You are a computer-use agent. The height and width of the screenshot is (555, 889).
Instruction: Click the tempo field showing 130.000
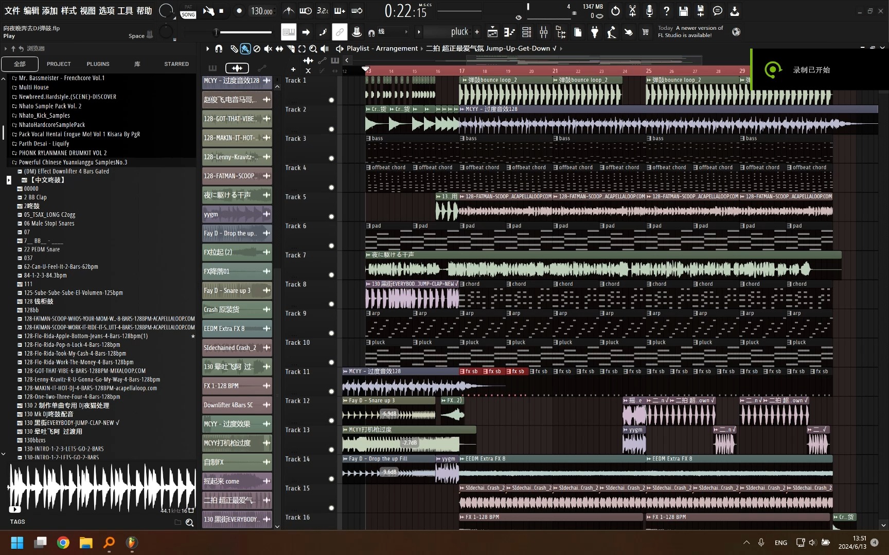tap(261, 11)
